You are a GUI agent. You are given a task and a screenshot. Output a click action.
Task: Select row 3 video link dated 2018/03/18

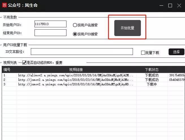tap(76, 84)
